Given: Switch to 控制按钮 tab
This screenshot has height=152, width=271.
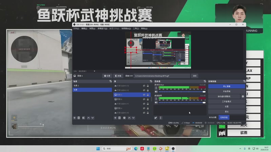Looking at the screenshot, I should pos(224,118).
